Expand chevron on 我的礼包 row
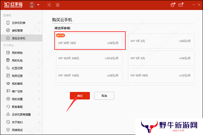 click(39, 60)
